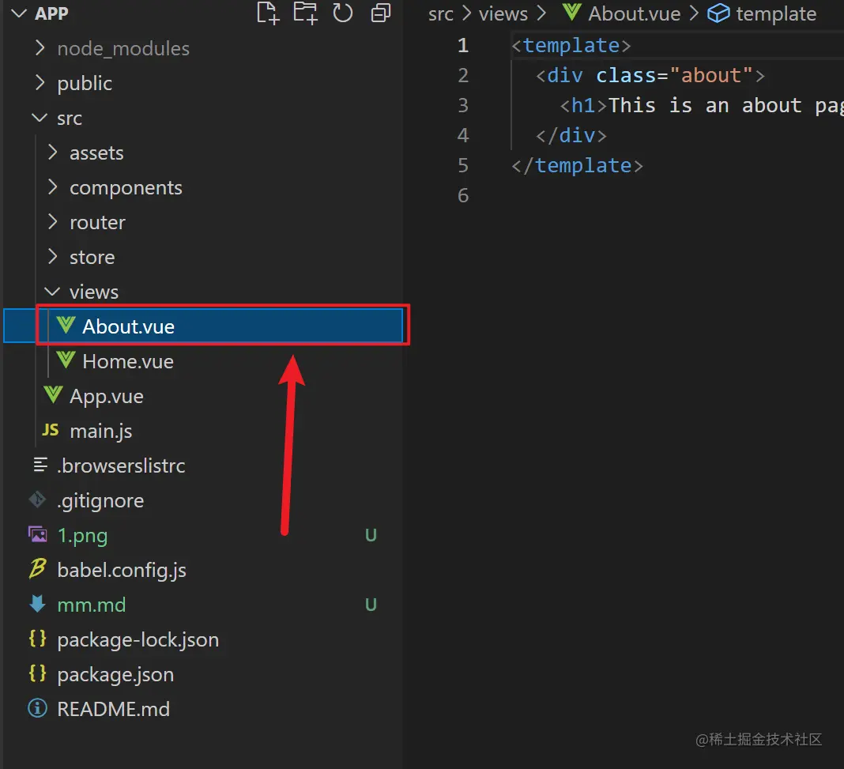The image size is (844, 769).
Task: Click the JS icon beside main.js
Action: 51,431
